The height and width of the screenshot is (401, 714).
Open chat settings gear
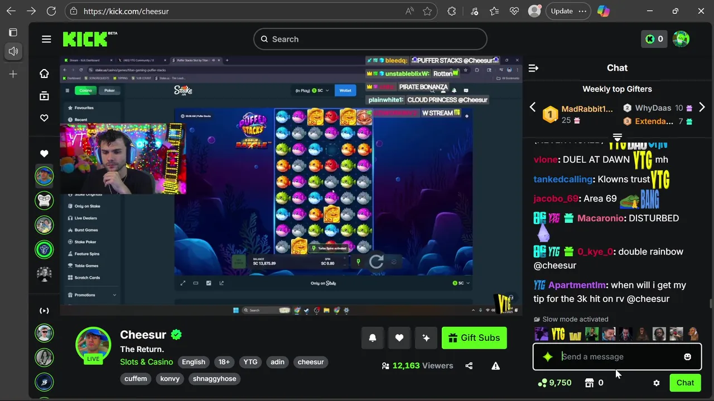coord(657,383)
